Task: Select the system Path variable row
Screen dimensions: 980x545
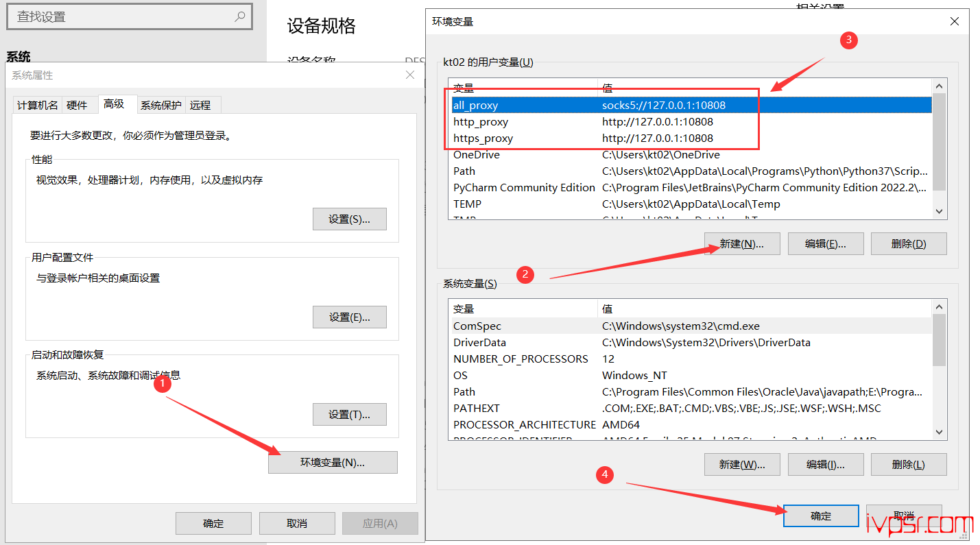Action: pyautogui.click(x=691, y=391)
